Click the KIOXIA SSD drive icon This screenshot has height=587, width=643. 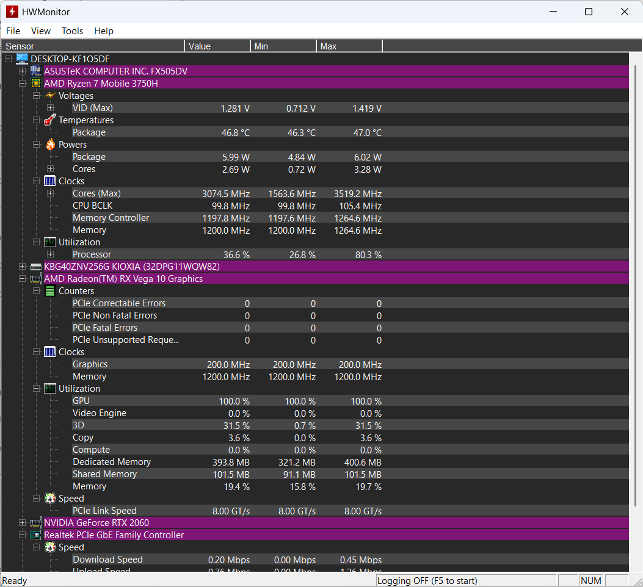pyautogui.click(x=35, y=267)
